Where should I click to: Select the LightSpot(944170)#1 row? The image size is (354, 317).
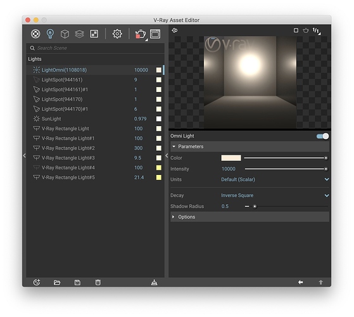95,109
